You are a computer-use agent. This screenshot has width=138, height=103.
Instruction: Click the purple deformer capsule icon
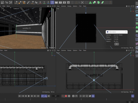[137, 35]
